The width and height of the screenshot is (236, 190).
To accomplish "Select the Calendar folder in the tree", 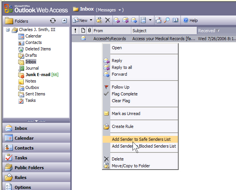I will pos(30,36).
